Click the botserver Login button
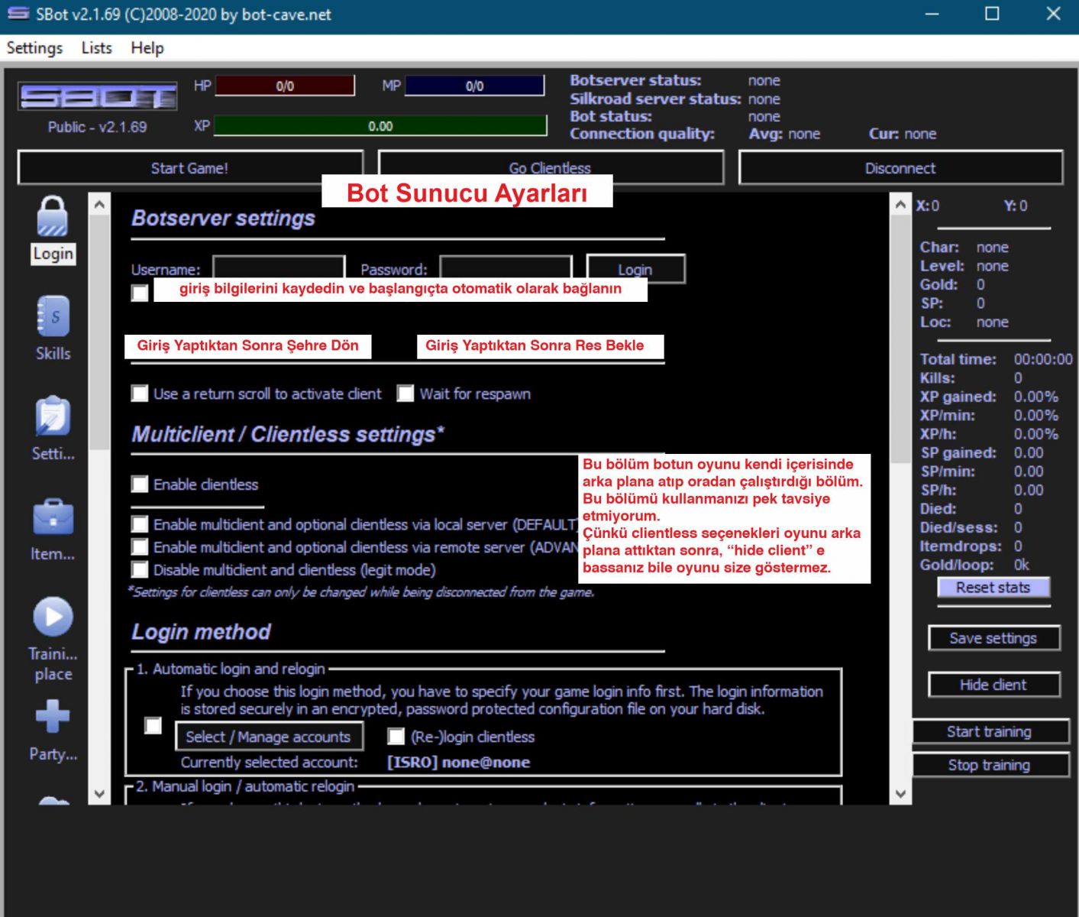Image resolution: width=1079 pixels, height=917 pixels. (x=635, y=269)
